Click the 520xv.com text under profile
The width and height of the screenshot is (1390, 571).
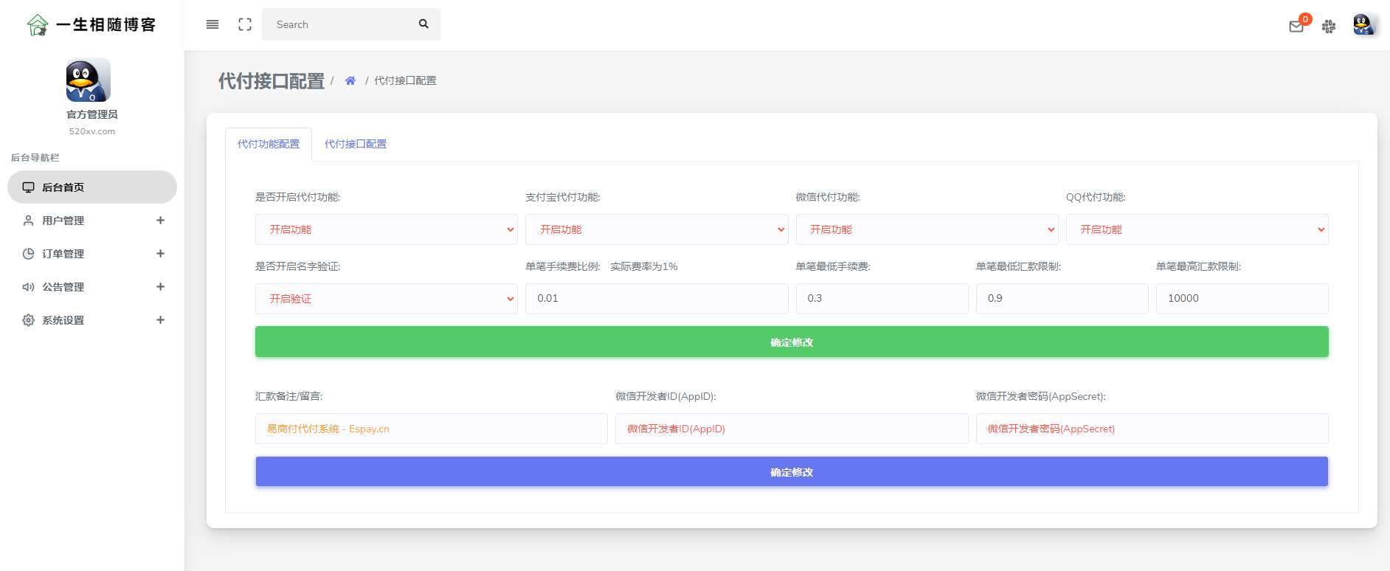click(x=92, y=131)
